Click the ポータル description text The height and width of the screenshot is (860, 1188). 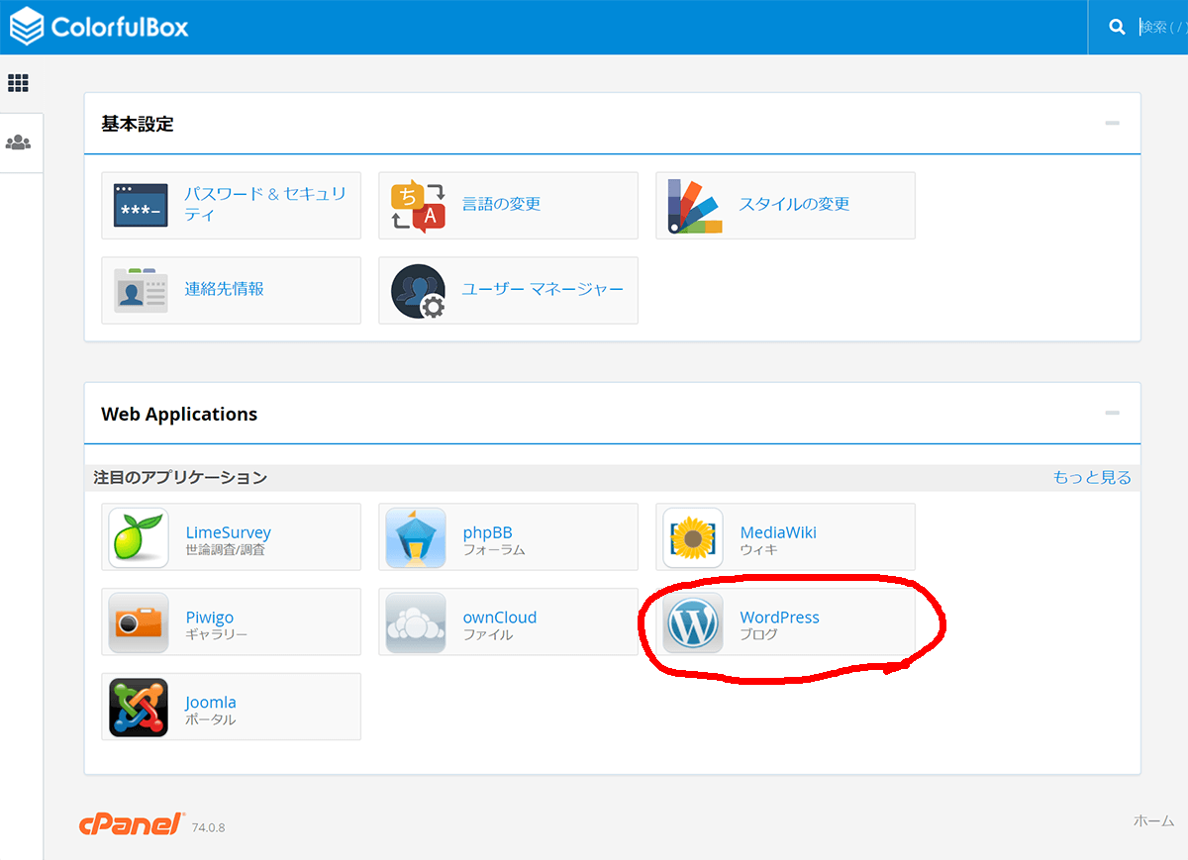click(211, 719)
